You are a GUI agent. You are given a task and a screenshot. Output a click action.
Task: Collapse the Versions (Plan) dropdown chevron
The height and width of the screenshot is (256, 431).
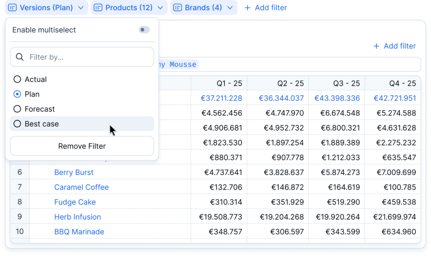point(81,8)
